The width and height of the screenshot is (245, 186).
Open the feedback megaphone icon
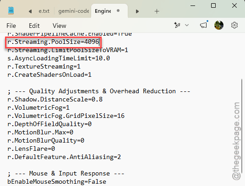pos(203,25)
